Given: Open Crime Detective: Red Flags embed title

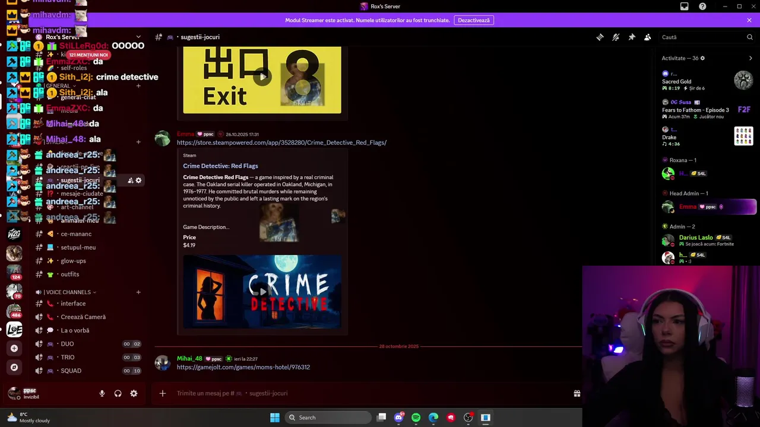Looking at the screenshot, I should (x=220, y=166).
